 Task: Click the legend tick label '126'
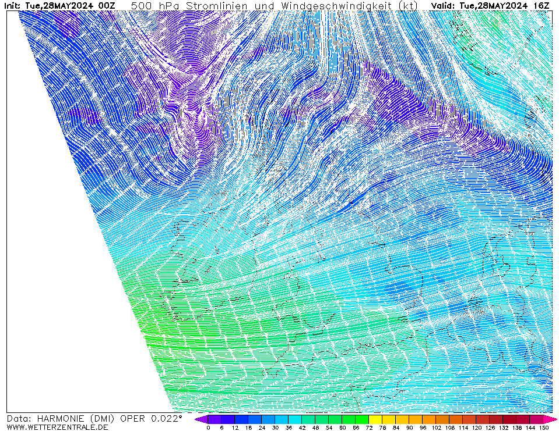tap(490, 428)
